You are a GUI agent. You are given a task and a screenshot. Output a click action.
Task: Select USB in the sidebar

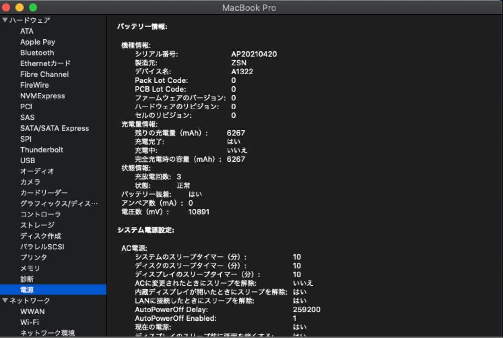[x=27, y=160]
